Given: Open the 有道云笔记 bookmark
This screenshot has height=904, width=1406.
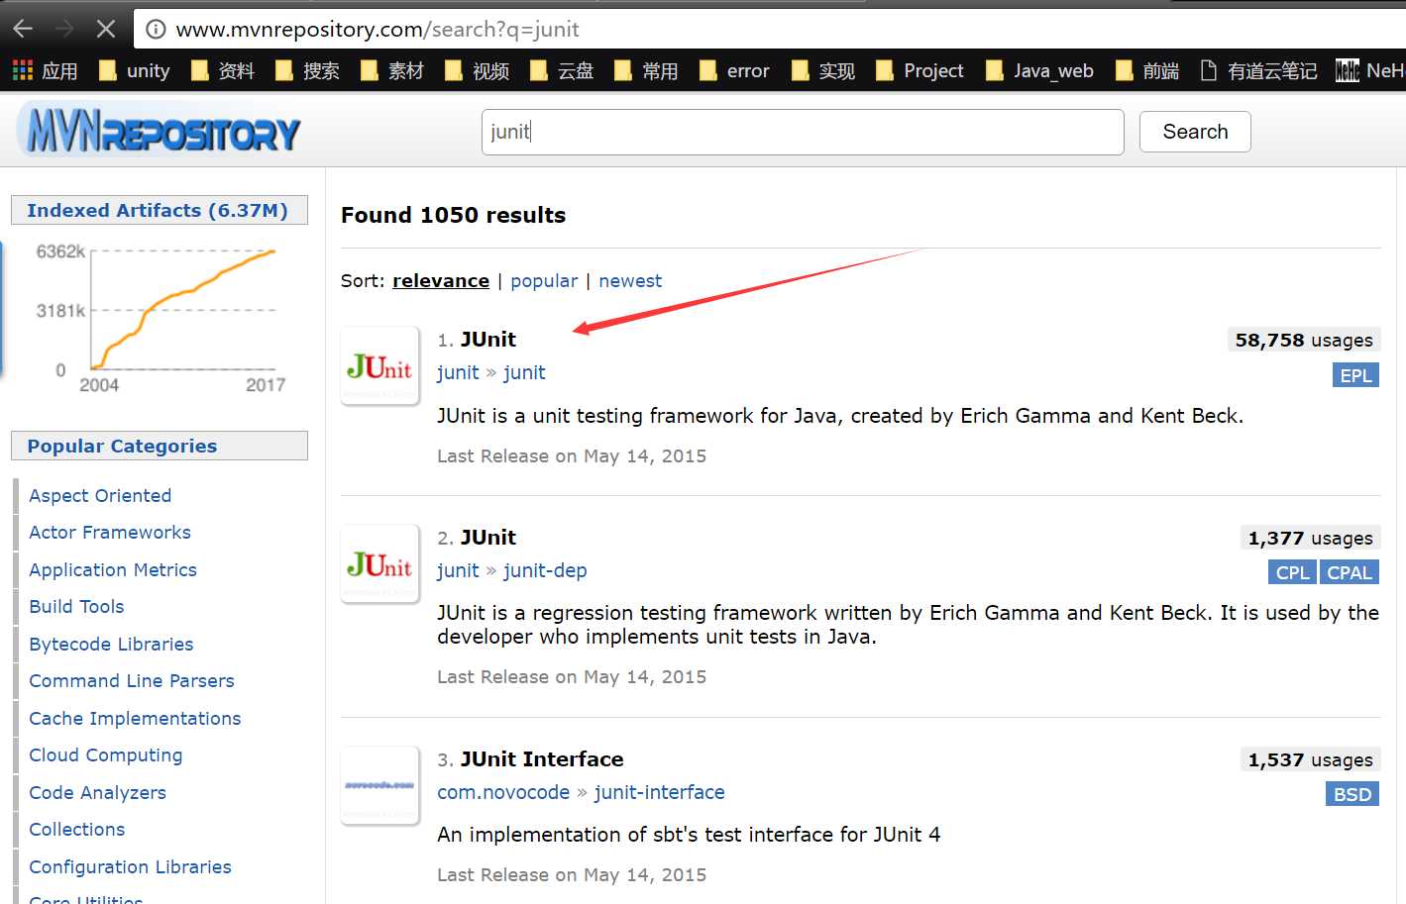Looking at the screenshot, I should pos(1258,70).
